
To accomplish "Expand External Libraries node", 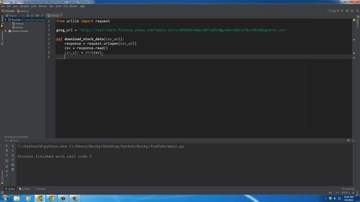I will [6, 31].
